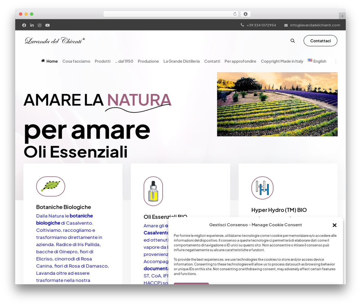Screen dimensions: 361x306
Task: Open the LinkedIn social link
Action: [x=32, y=25]
